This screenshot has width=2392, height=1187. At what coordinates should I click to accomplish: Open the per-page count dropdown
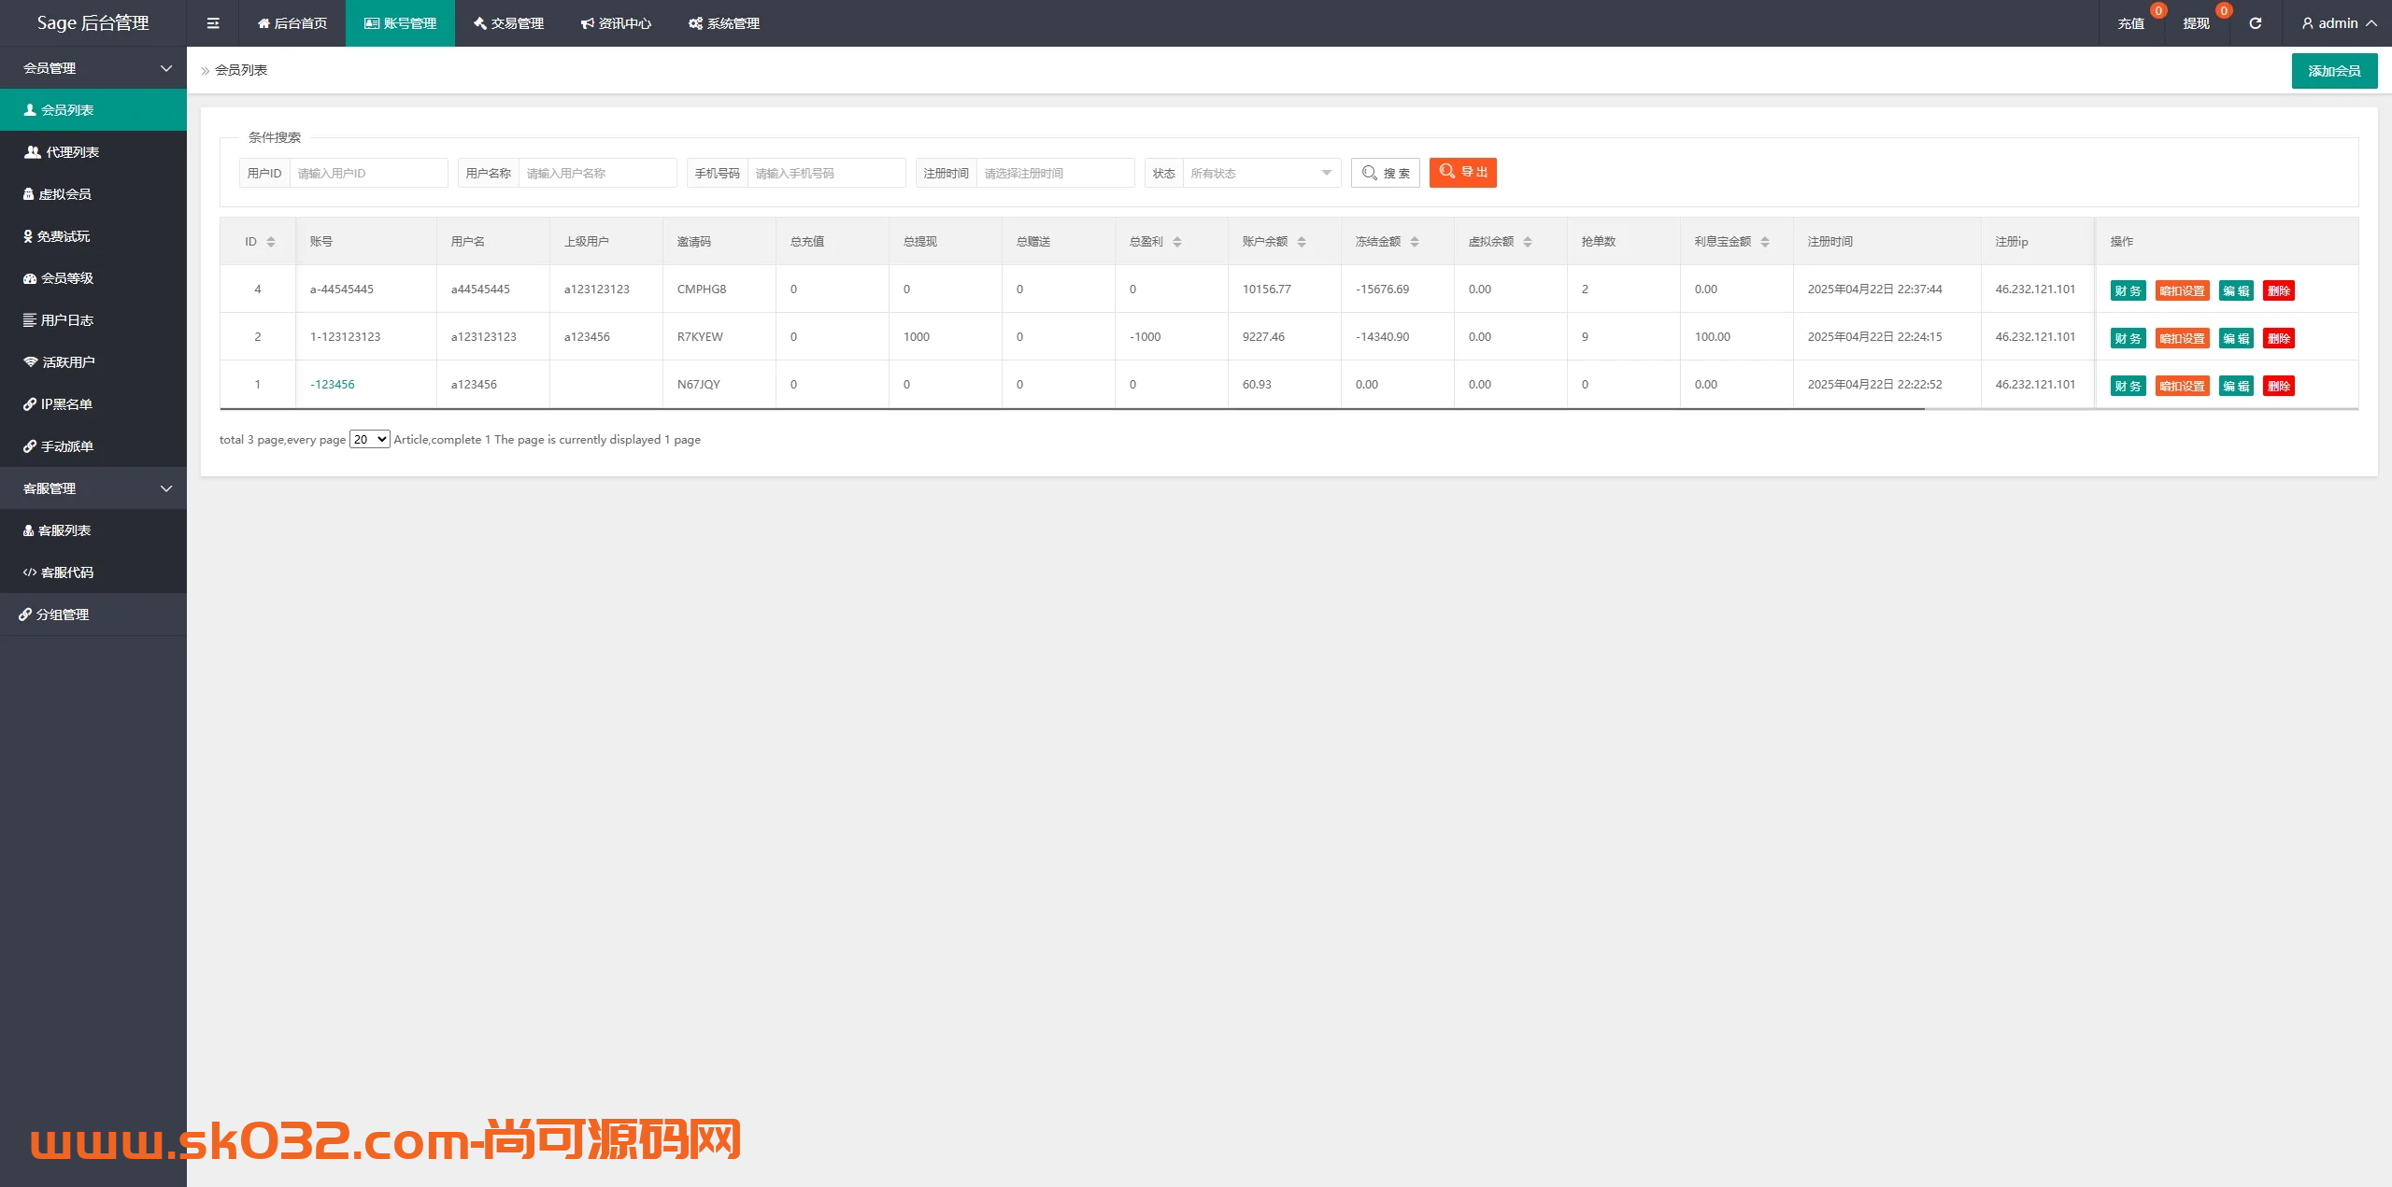point(370,440)
